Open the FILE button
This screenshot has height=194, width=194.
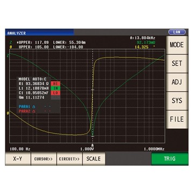(177, 119)
